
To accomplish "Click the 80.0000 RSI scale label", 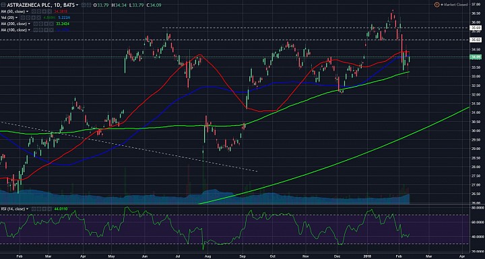I will point(477,208).
